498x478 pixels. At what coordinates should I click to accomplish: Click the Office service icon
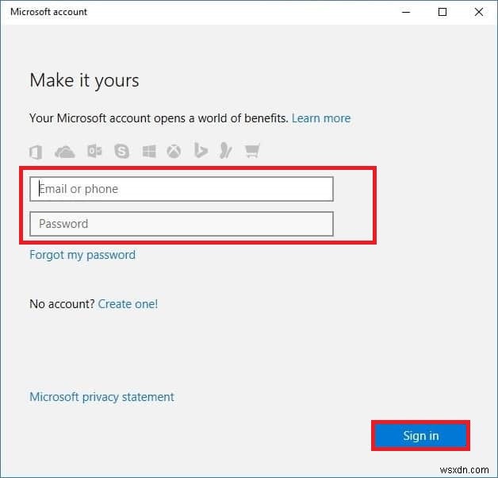click(x=36, y=152)
